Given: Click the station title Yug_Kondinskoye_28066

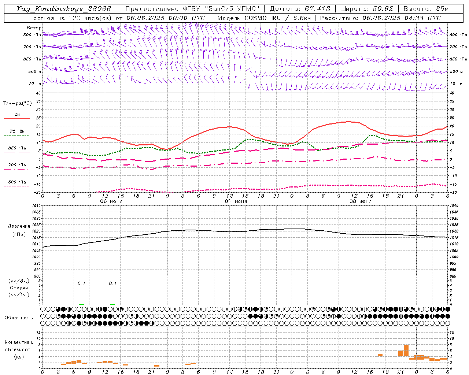Looking at the screenshot, I should pos(63,9).
